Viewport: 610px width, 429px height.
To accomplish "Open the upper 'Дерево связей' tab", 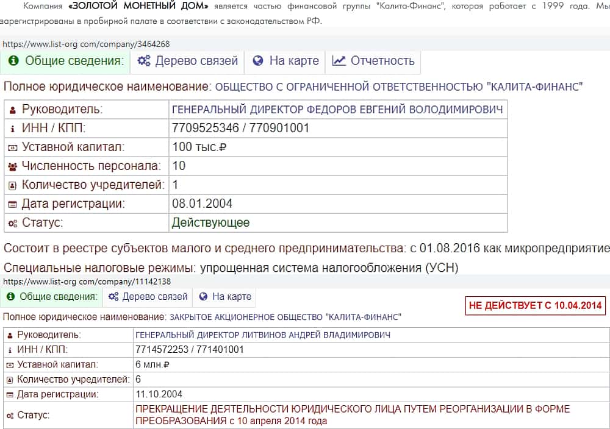I will tap(187, 61).
